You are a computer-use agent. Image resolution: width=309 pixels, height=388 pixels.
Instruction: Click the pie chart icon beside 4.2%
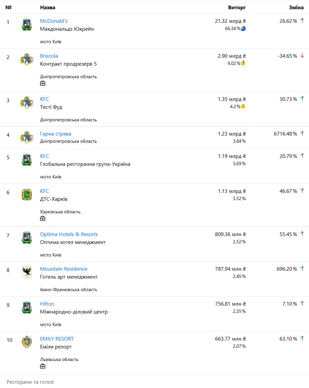coord(243,106)
